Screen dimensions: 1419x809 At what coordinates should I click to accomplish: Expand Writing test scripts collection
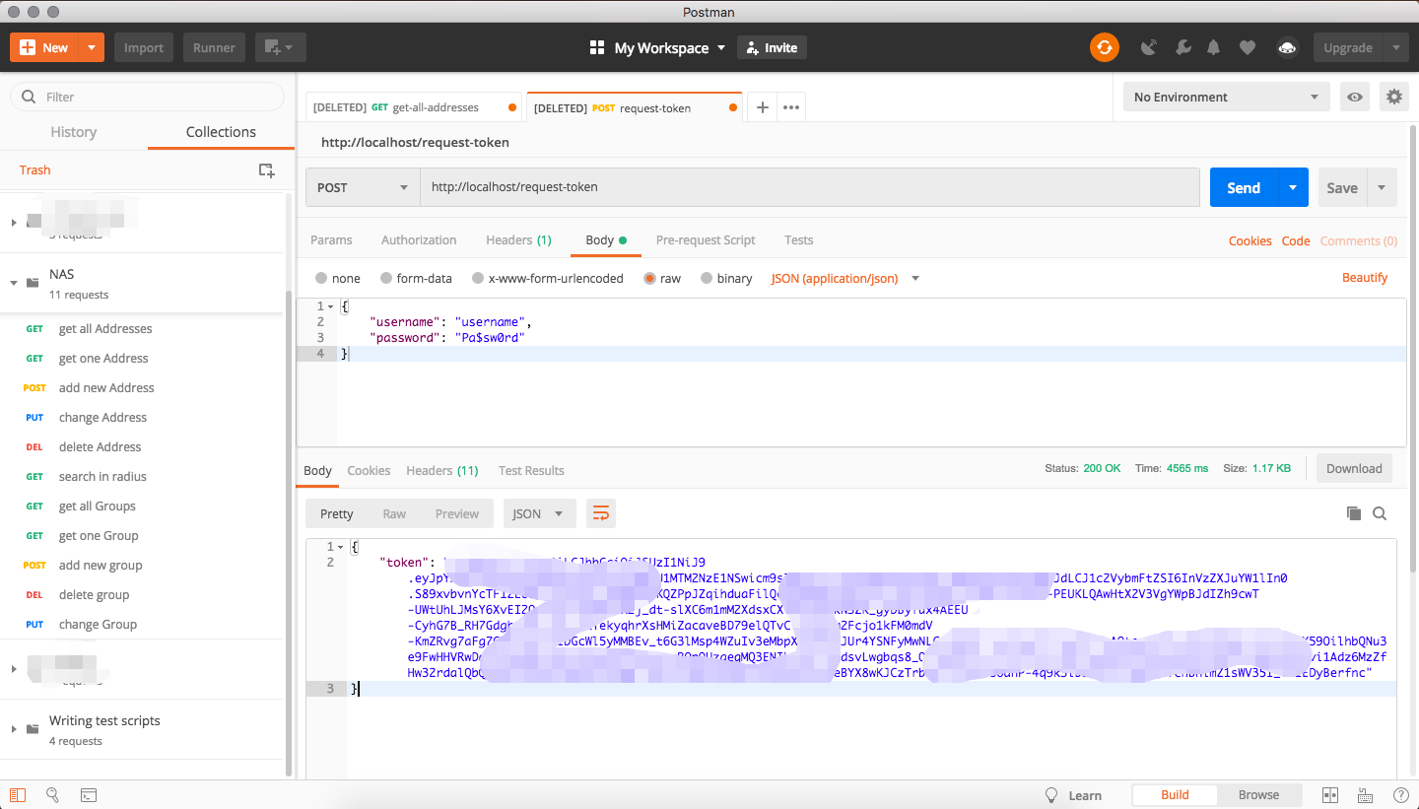pyautogui.click(x=14, y=729)
